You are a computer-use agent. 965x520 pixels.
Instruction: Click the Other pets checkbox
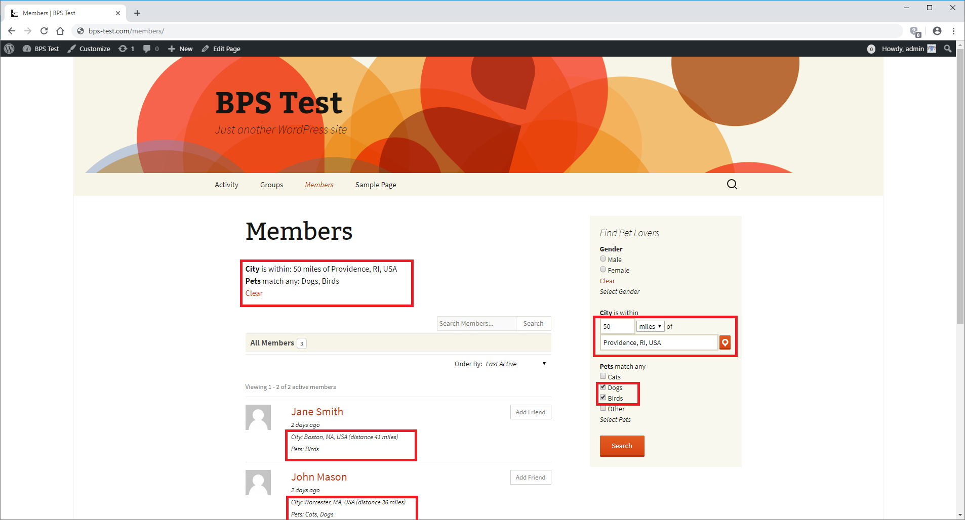pyautogui.click(x=603, y=408)
